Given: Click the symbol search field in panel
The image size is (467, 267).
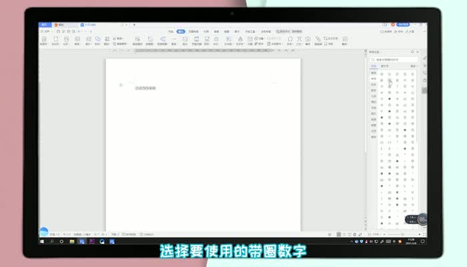Looking at the screenshot, I should coord(394,59).
